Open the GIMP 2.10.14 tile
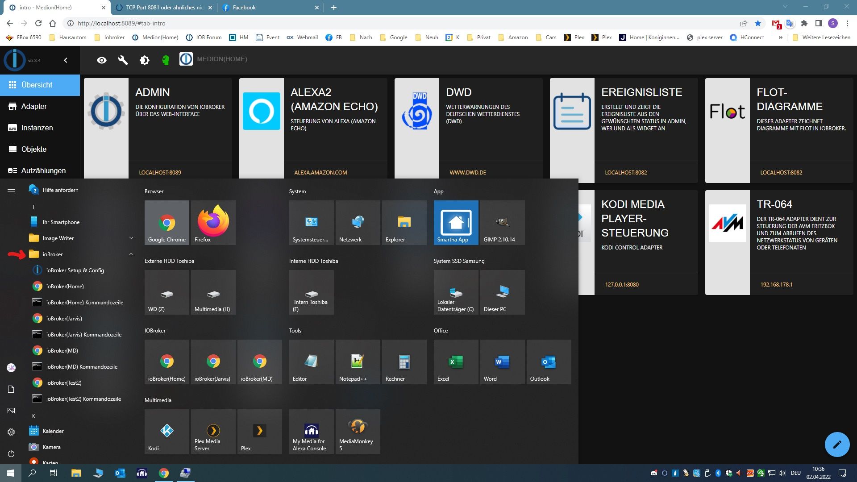The height and width of the screenshot is (482, 857). click(x=502, y=222)
